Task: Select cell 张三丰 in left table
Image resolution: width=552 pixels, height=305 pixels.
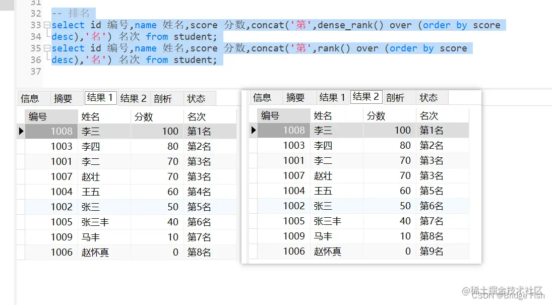Action: (x=104, y=222)
